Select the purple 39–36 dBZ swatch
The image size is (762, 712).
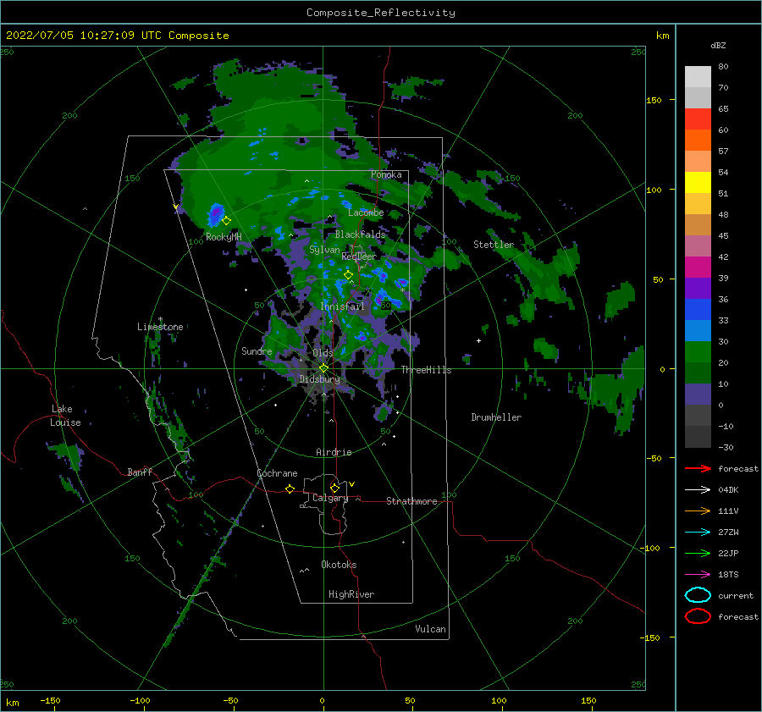coord(698,289)
